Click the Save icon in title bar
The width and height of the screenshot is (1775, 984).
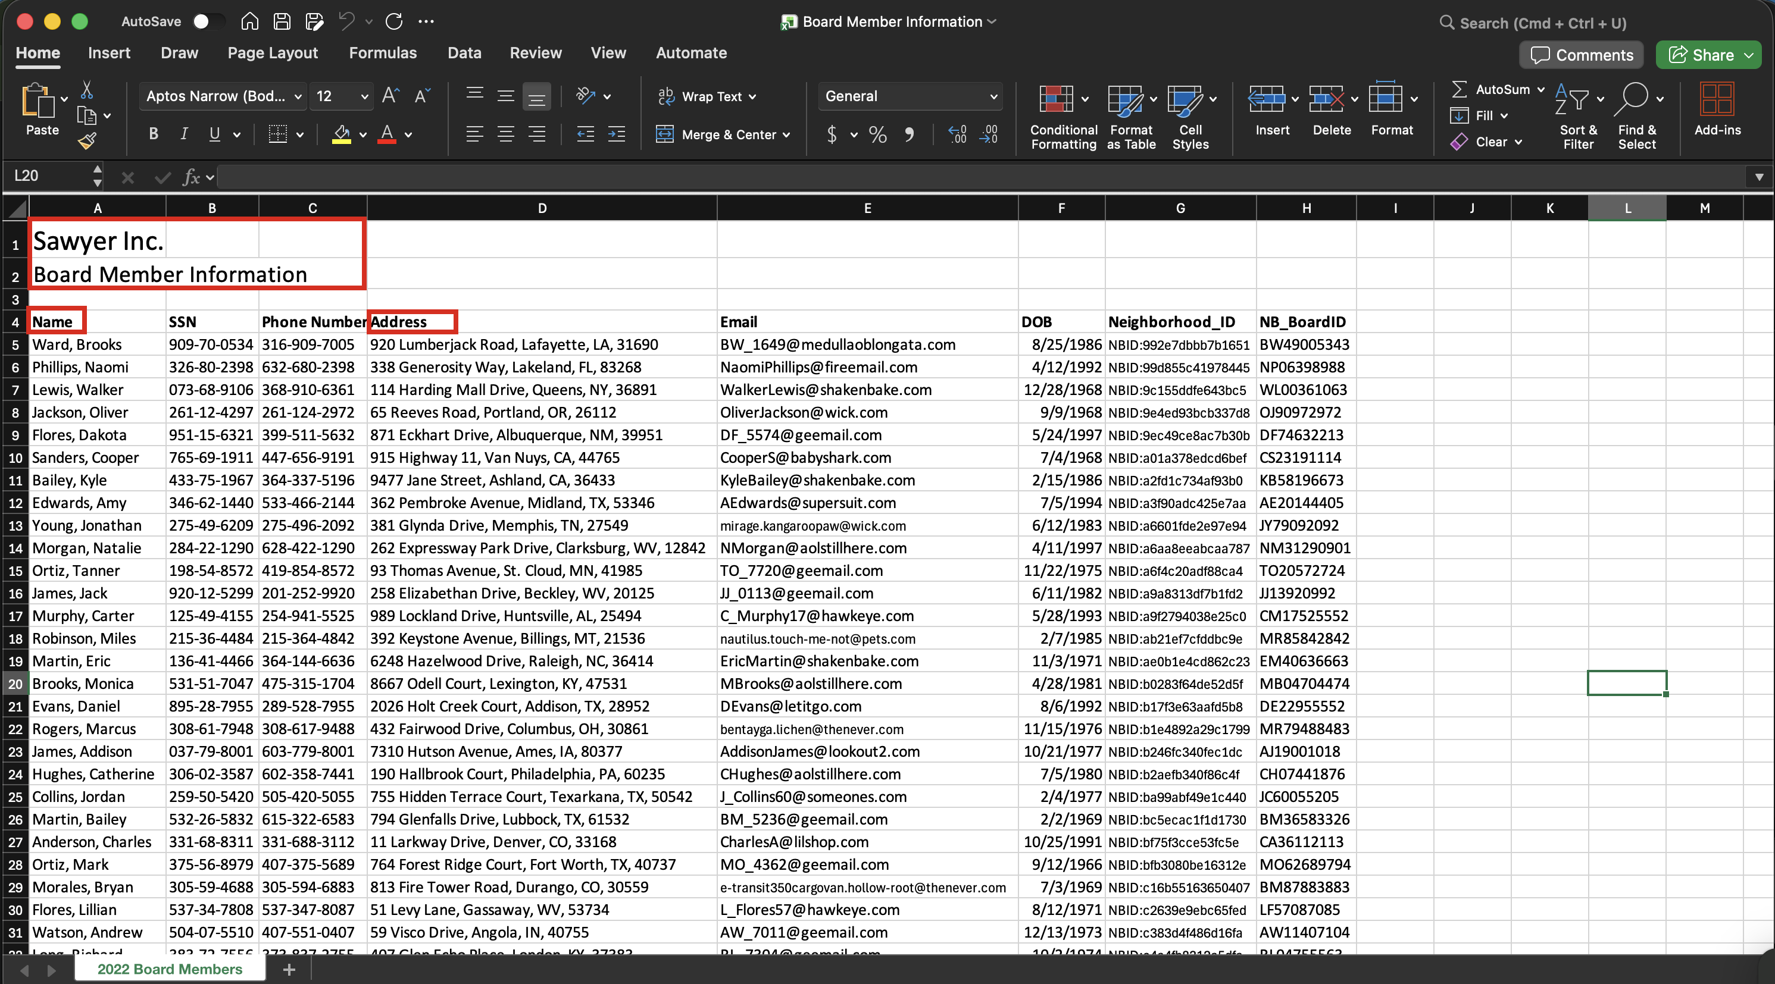282,21
